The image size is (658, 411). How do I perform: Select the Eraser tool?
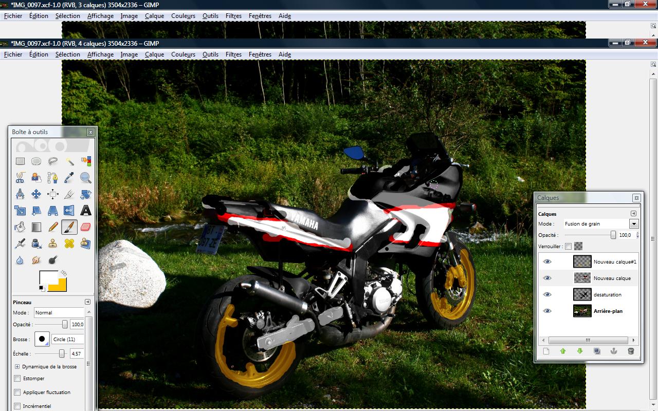[86, 227]
